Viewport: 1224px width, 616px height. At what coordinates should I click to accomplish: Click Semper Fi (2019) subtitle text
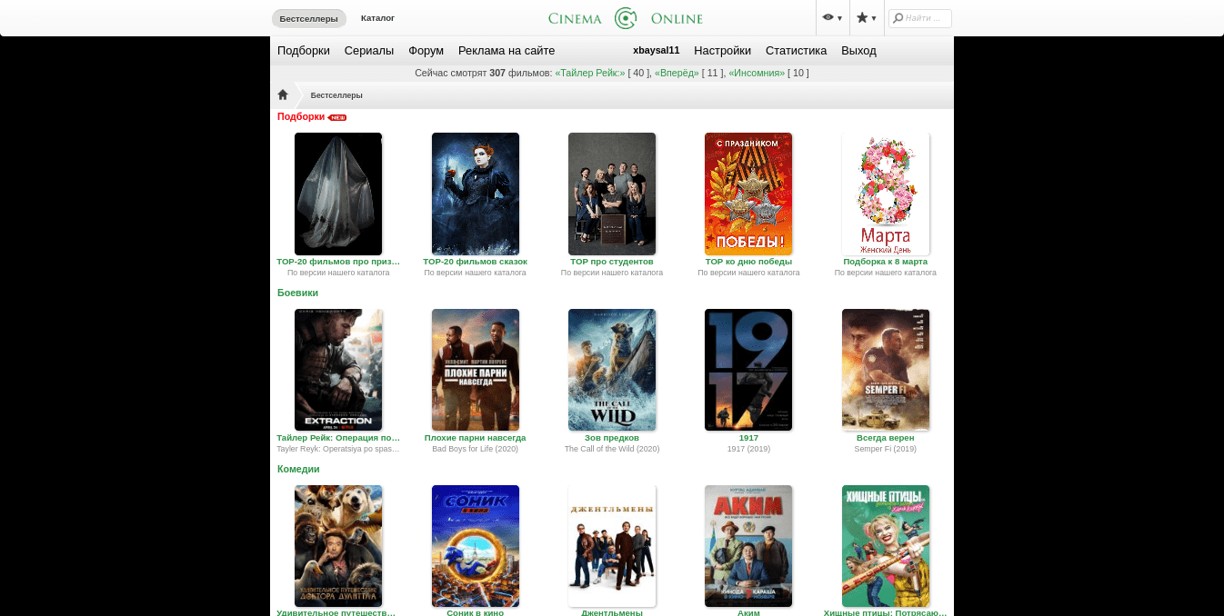click(886, 449)
